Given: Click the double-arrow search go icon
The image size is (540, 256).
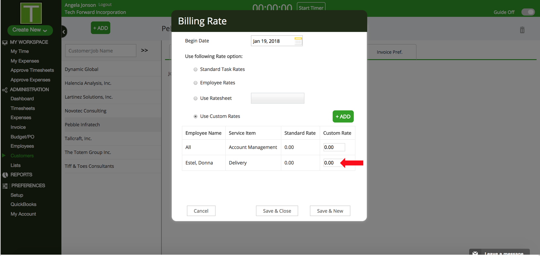Looking at the screenshot, I should click(145, 50).
